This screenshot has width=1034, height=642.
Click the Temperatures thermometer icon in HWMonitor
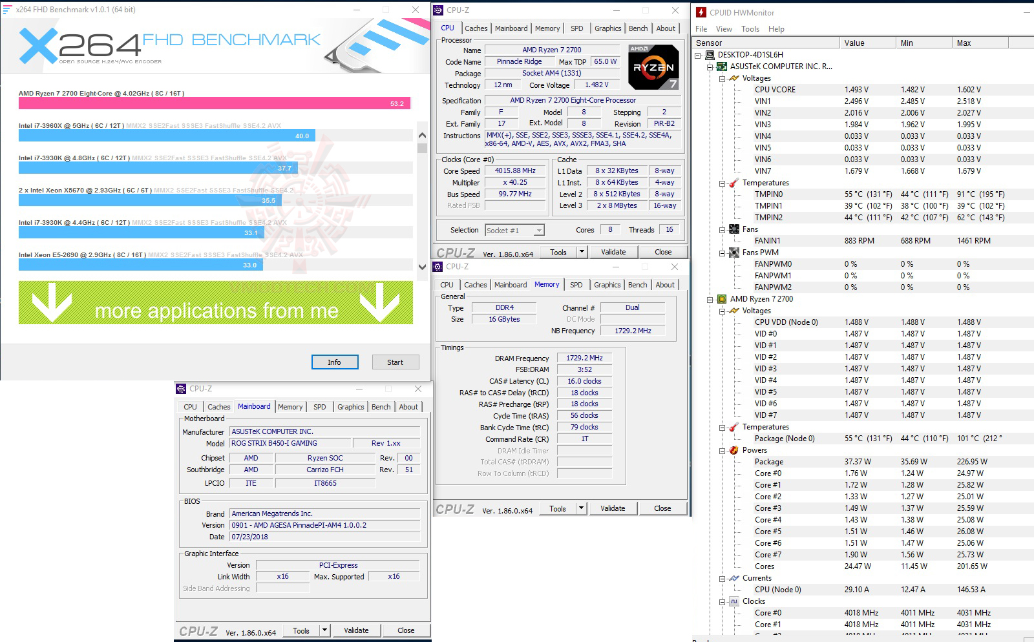[x=734, y=183]
